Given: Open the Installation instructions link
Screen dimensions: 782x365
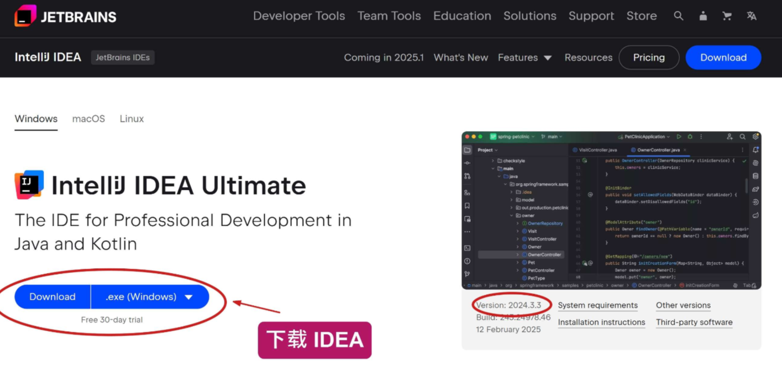Looking at the screenshot, I should point(602,322).
